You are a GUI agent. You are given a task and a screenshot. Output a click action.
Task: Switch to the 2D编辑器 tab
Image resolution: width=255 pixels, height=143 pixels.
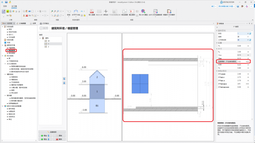click(21, 24)
